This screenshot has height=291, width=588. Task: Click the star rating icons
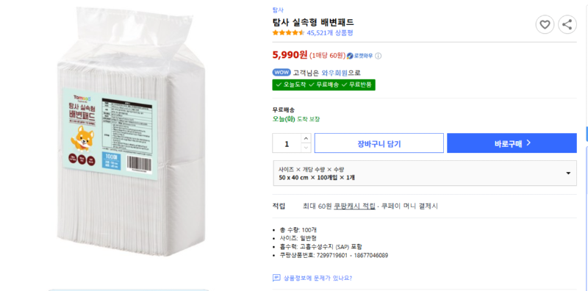point(288,32)
